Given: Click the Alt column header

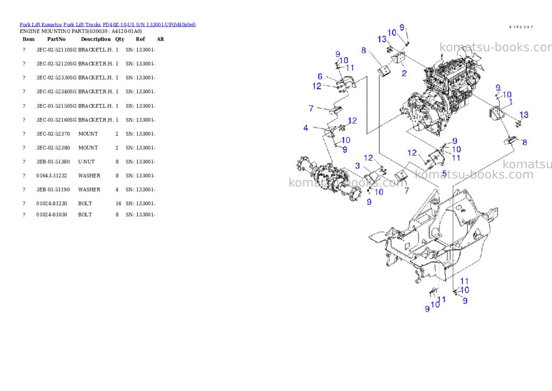Looking at the screenshot, I should tap(160, 39).
